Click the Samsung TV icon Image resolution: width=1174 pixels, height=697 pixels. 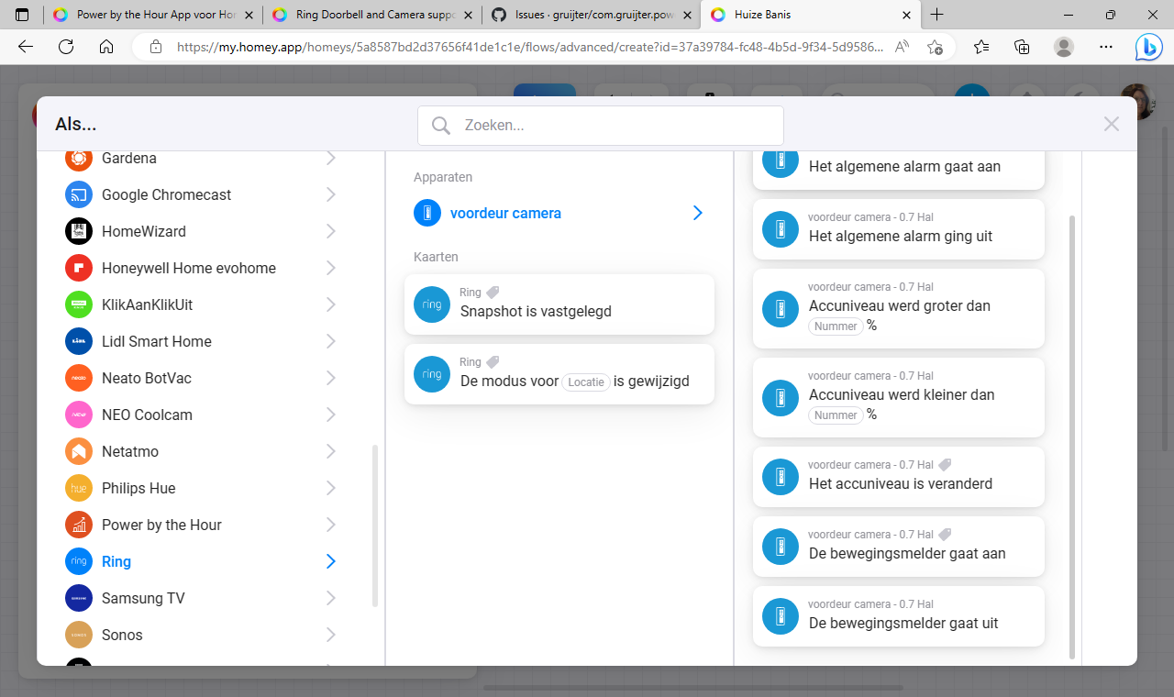coord(79,598)
